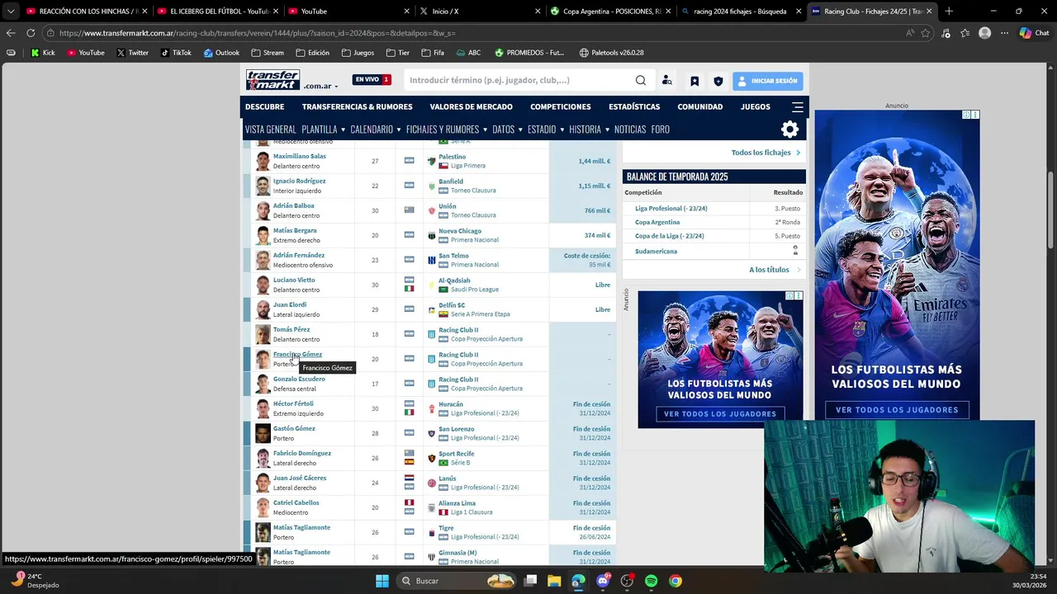Viewport: 1057px width, 594px height.
Task: Click browser back arrow
Action: click(x=11, y=33)
